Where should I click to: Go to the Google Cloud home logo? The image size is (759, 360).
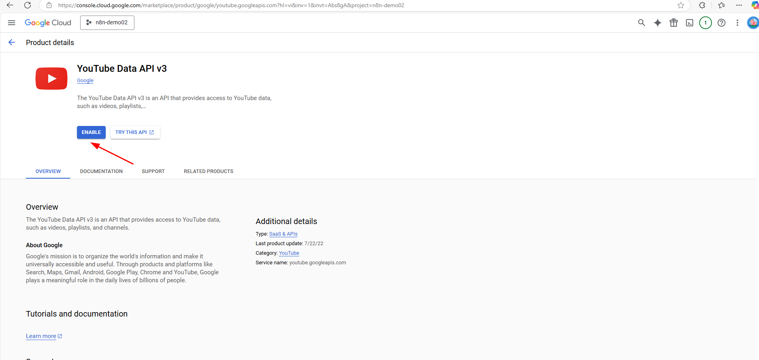tap(48, 23)
